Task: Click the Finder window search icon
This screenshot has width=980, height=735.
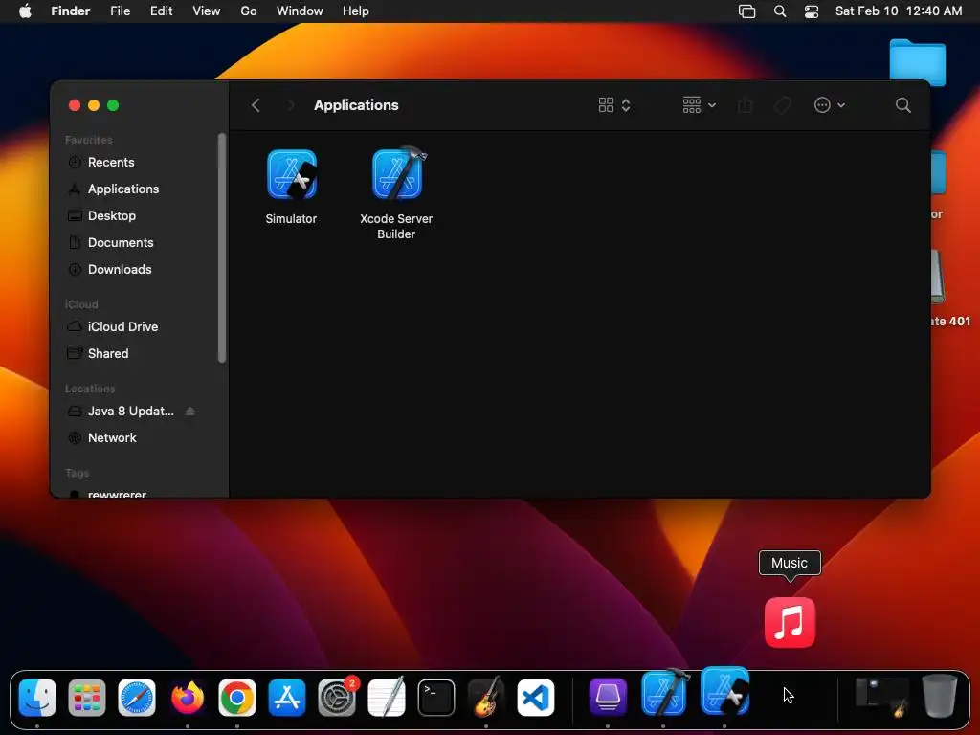Action: click(902, 105)
